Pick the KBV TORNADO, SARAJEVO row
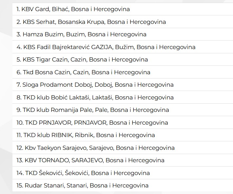This screenshot has width=233, height=194. click(123, 160)
